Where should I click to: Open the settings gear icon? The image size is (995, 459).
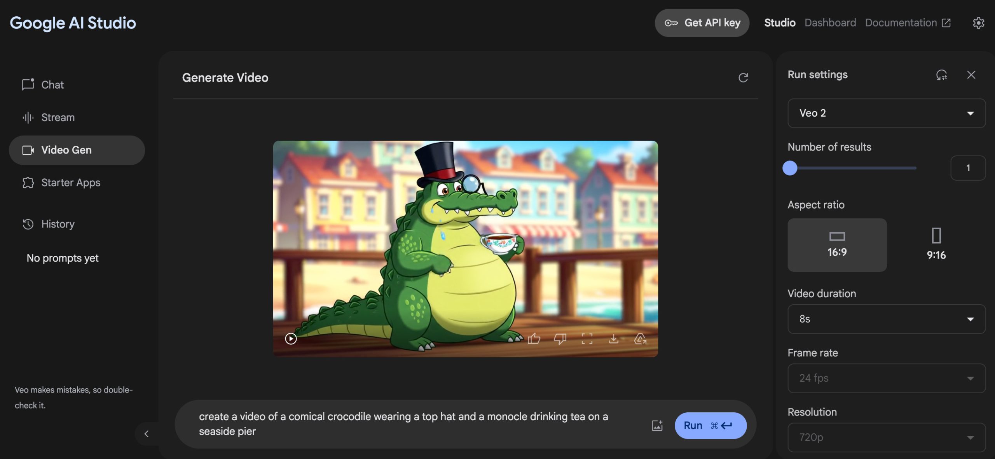click(x=978, y=23)
